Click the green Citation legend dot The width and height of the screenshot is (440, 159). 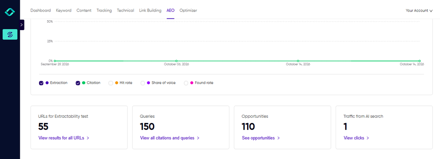point(84,83)
